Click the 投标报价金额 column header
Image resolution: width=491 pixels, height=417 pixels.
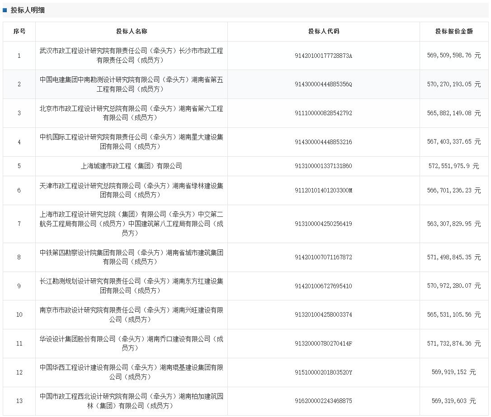pyautogui.click(x=454, y=31)
